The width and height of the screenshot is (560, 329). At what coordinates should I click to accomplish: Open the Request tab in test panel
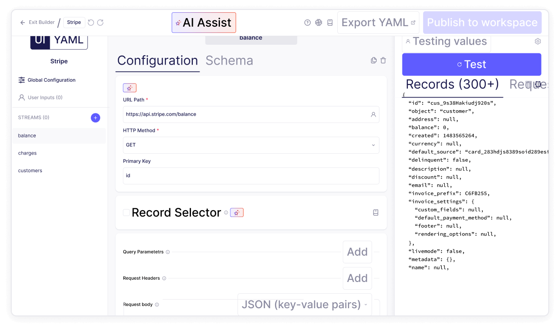click(528, 85)
